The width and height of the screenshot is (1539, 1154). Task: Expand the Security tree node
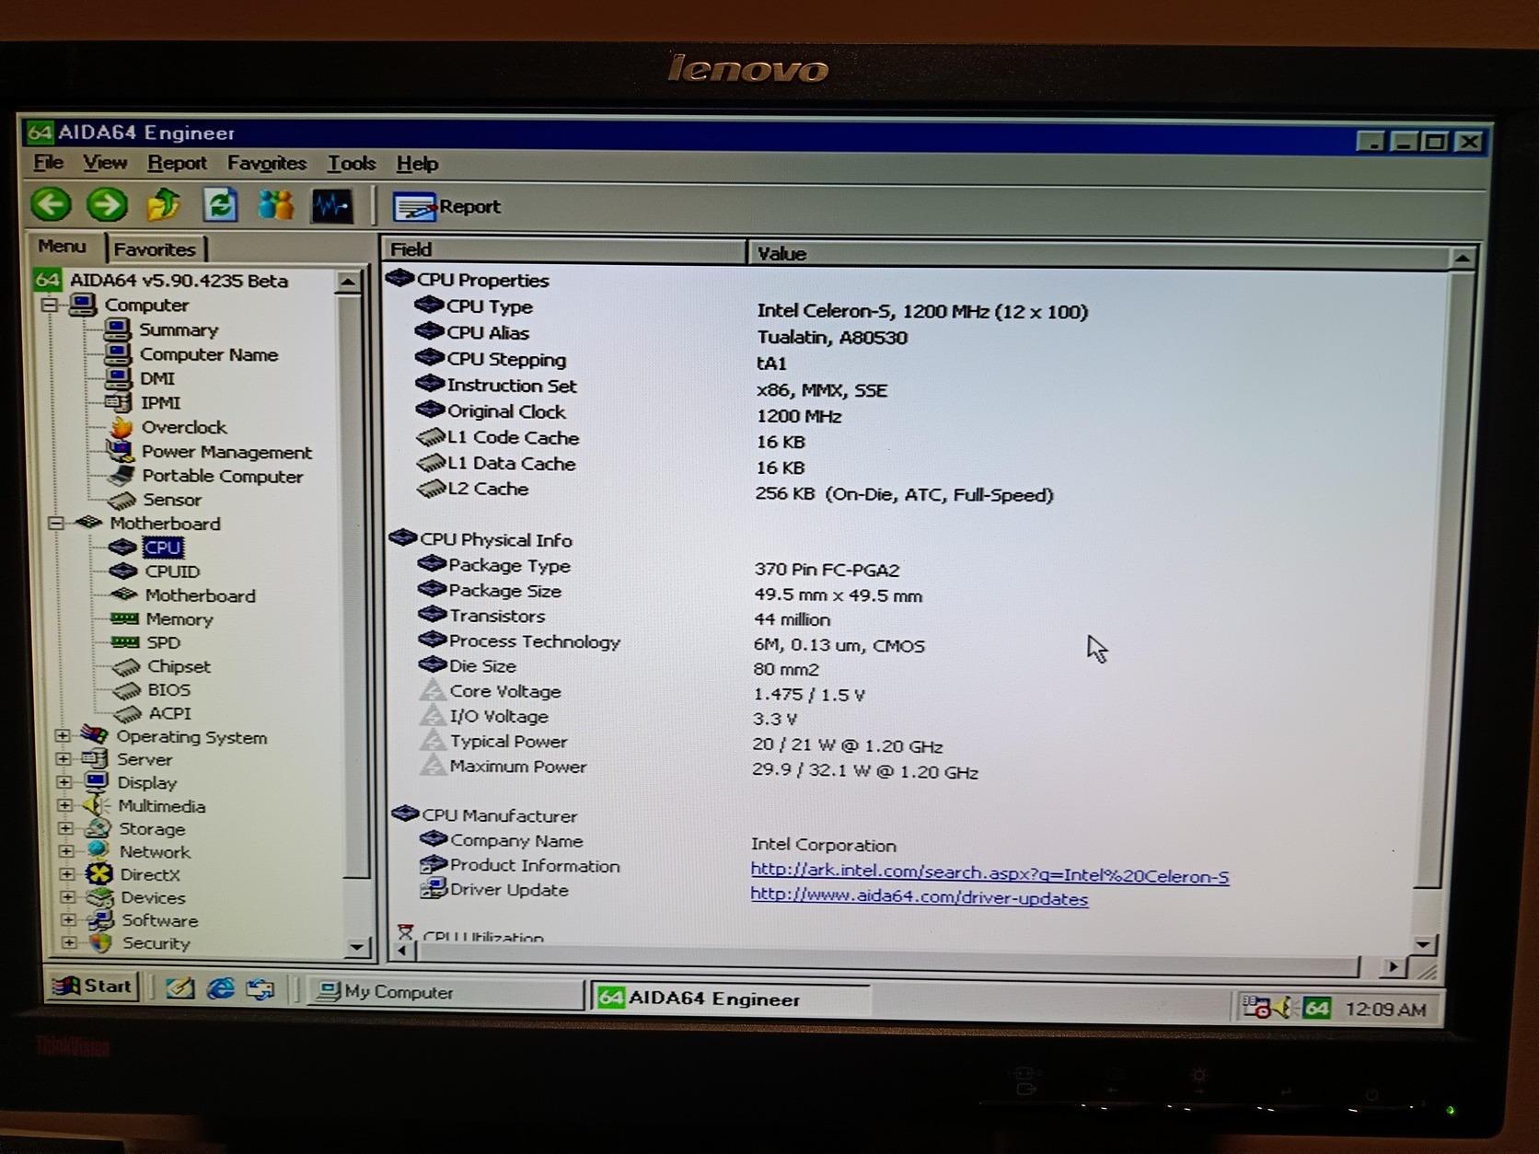(70, 942)
